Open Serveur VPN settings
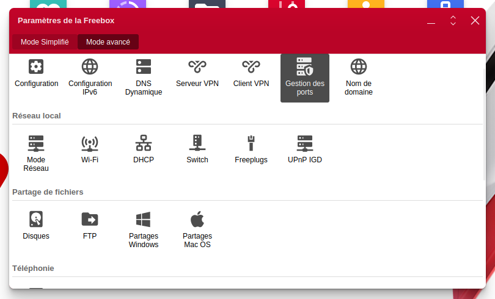Image resolution: width=495 pixels, height=299 pixels. coord(197,74)
